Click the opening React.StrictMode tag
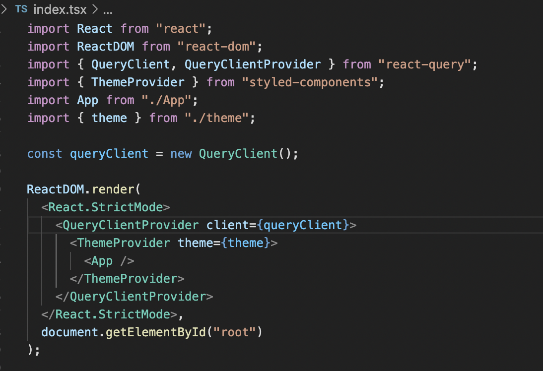The width and height of the screenshot is (543, 371). [106, 207]
